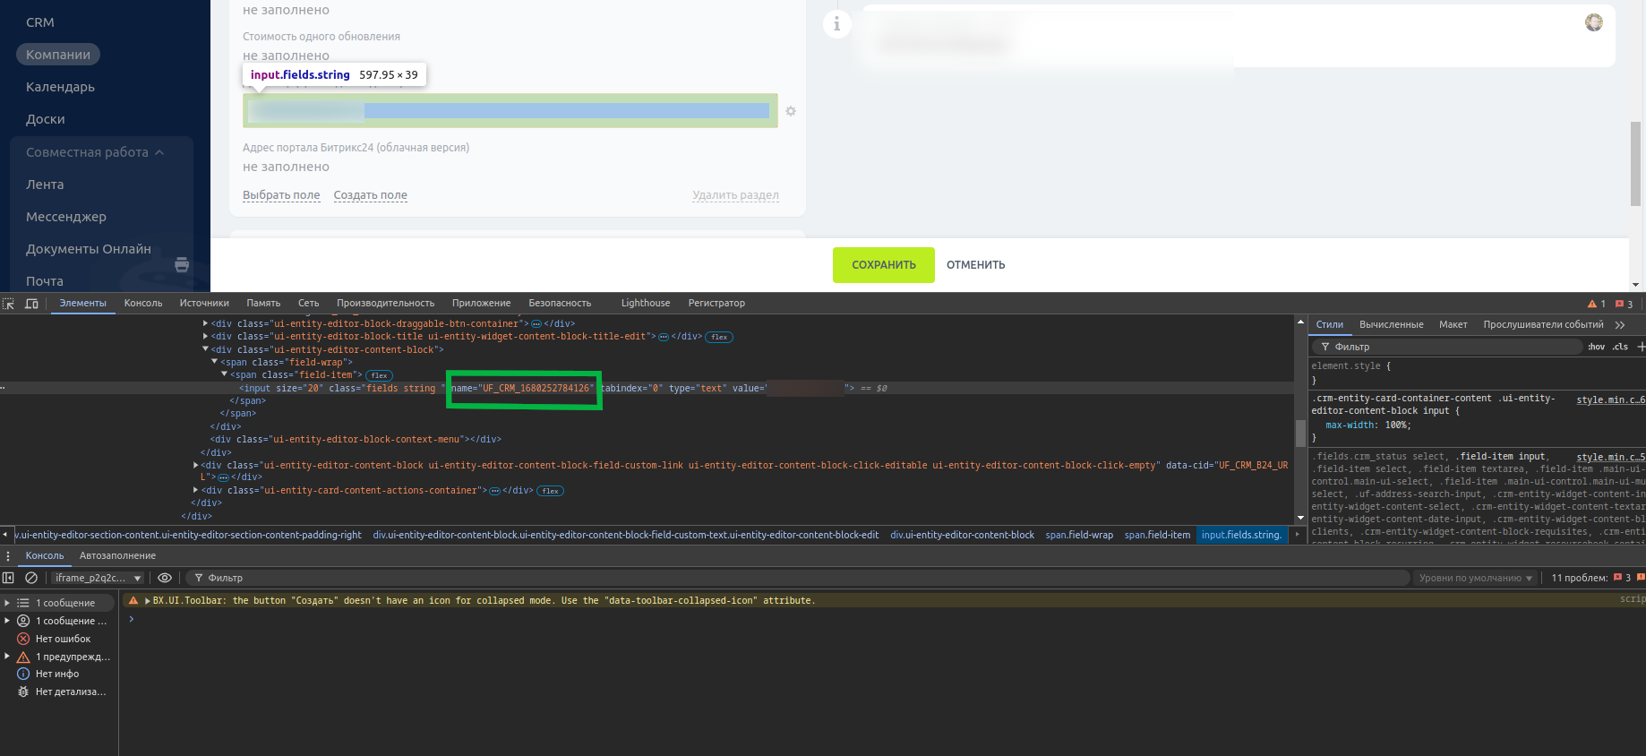Open the first style.min.css source link
Image resolution: width=1646 pixels, height=756 pixels.
(x=1610, y=399)
